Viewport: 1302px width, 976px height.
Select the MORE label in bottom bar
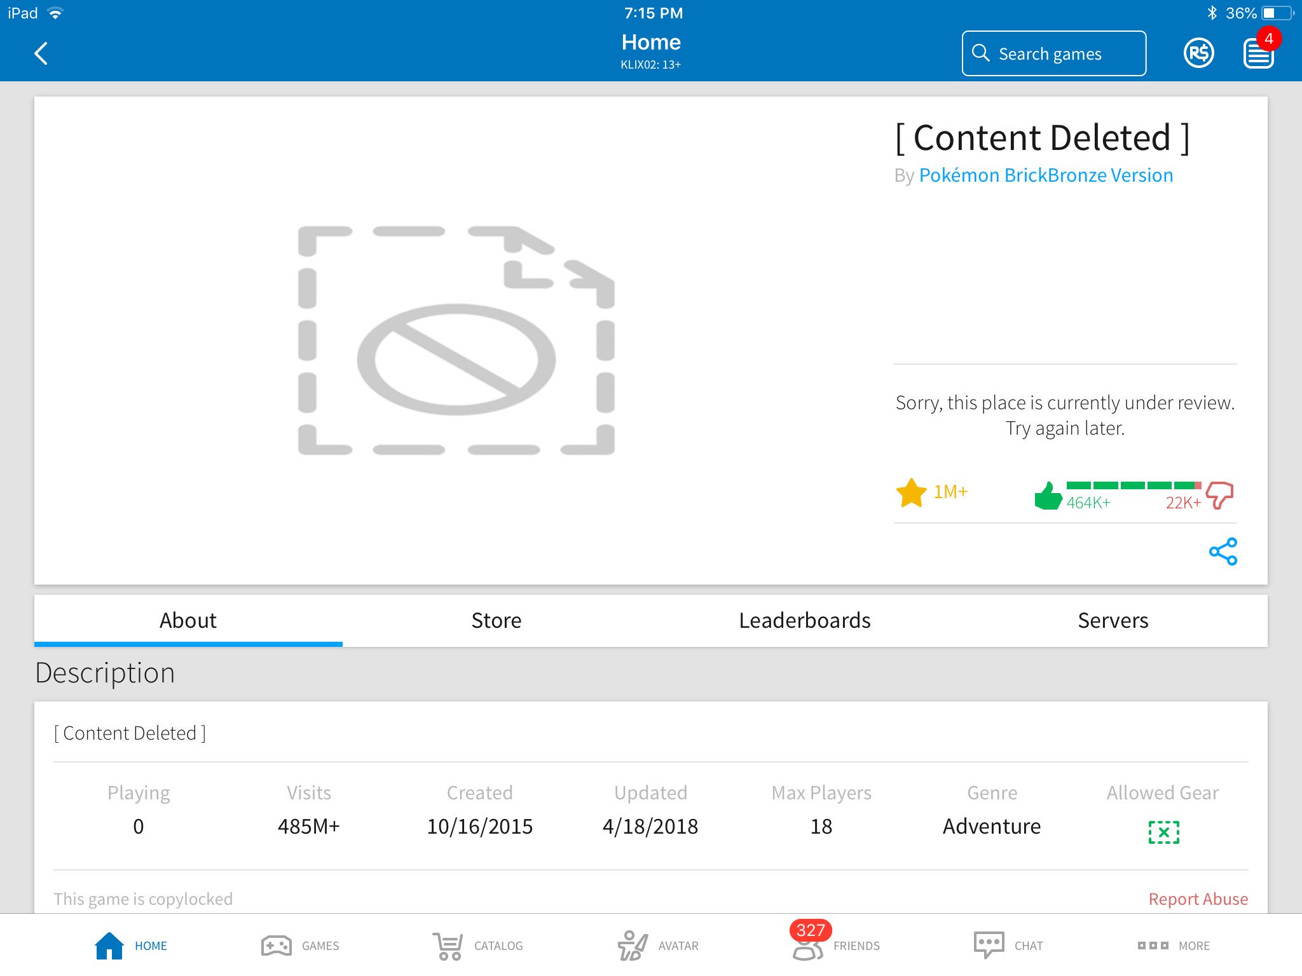tap(1194, 945)
